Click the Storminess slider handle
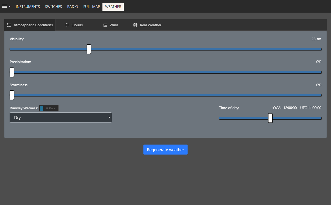This screenshot has height=205, width=331. click(x=12, y=95)
